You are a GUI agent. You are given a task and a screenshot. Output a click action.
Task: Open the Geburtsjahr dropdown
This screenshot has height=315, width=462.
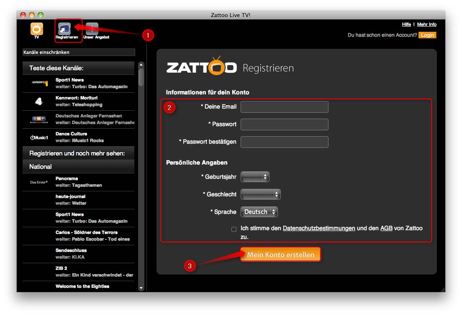point(255,177)
